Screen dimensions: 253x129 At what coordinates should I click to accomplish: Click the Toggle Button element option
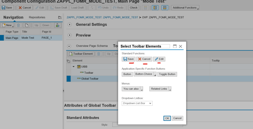[167, 74]
